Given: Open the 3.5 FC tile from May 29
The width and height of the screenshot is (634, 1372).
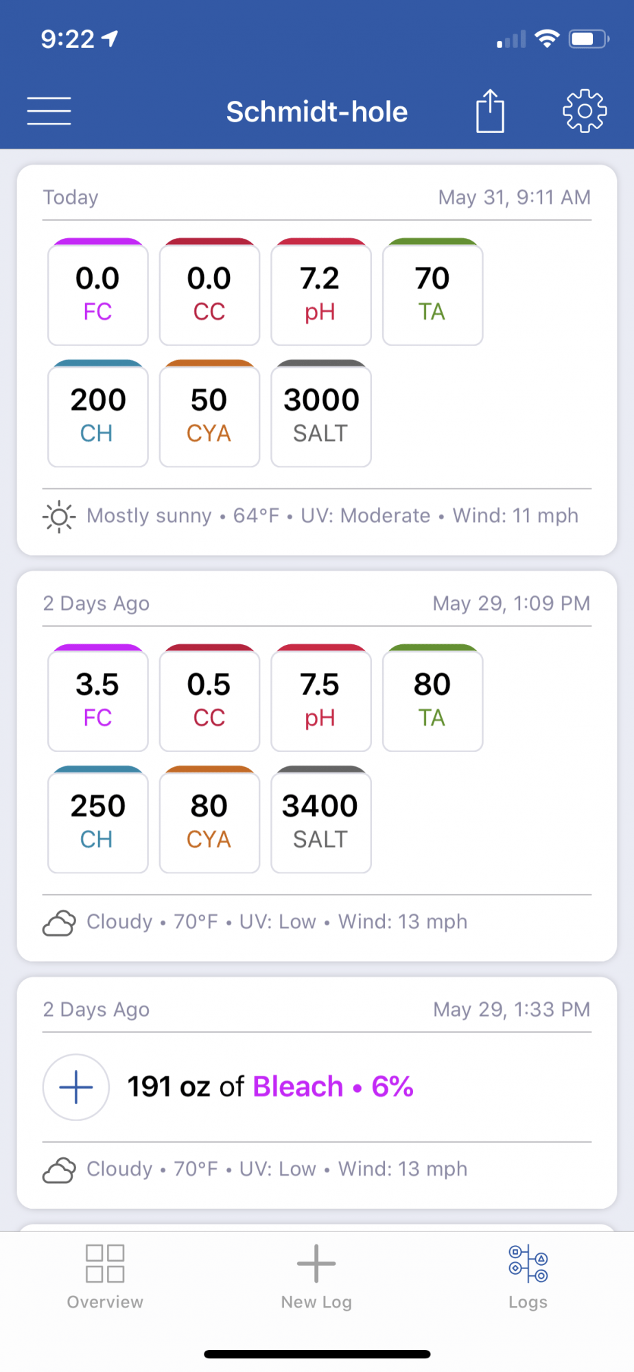Looking at the screenshot, I should point(98,698).
